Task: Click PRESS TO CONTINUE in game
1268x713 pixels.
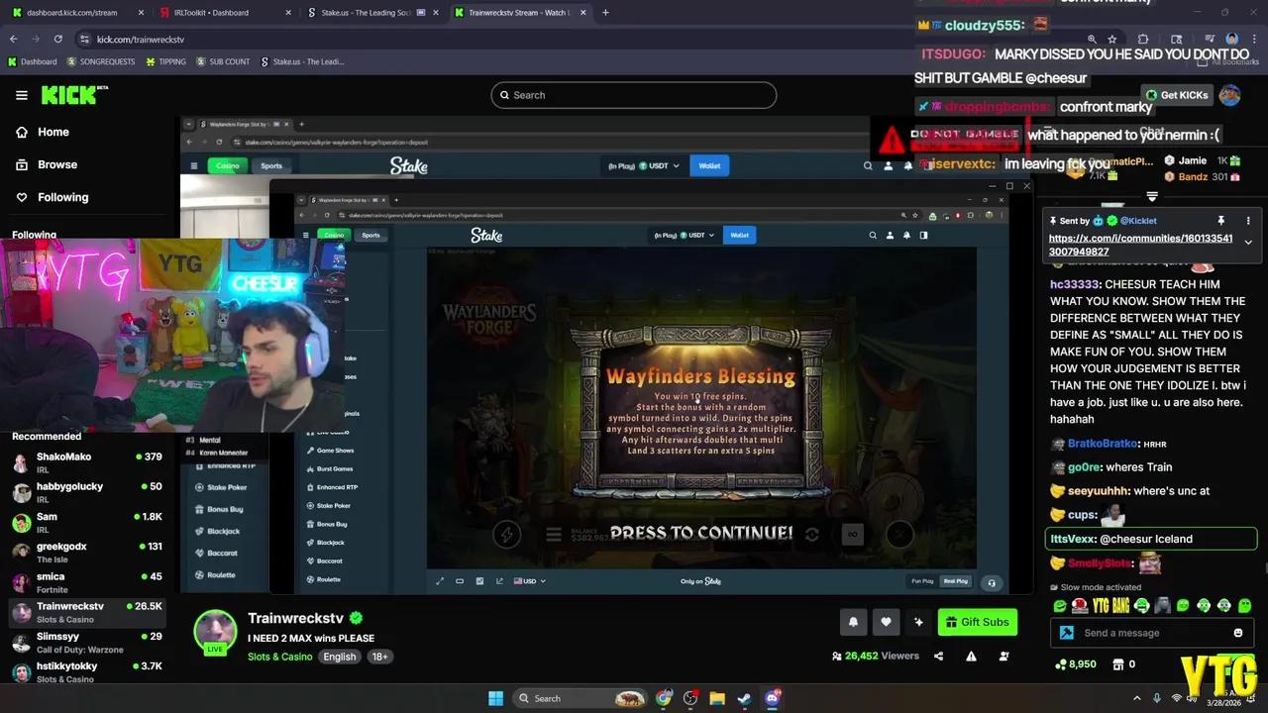Action: [x=701, y=533]
